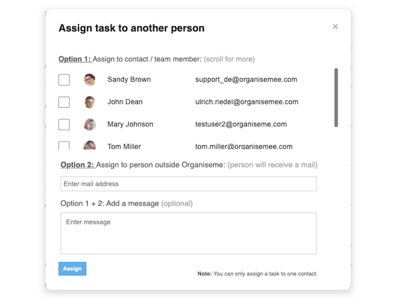Click Sandy Brown's avatar picture
Screen dimensions: 401x300
pos(89,80)
